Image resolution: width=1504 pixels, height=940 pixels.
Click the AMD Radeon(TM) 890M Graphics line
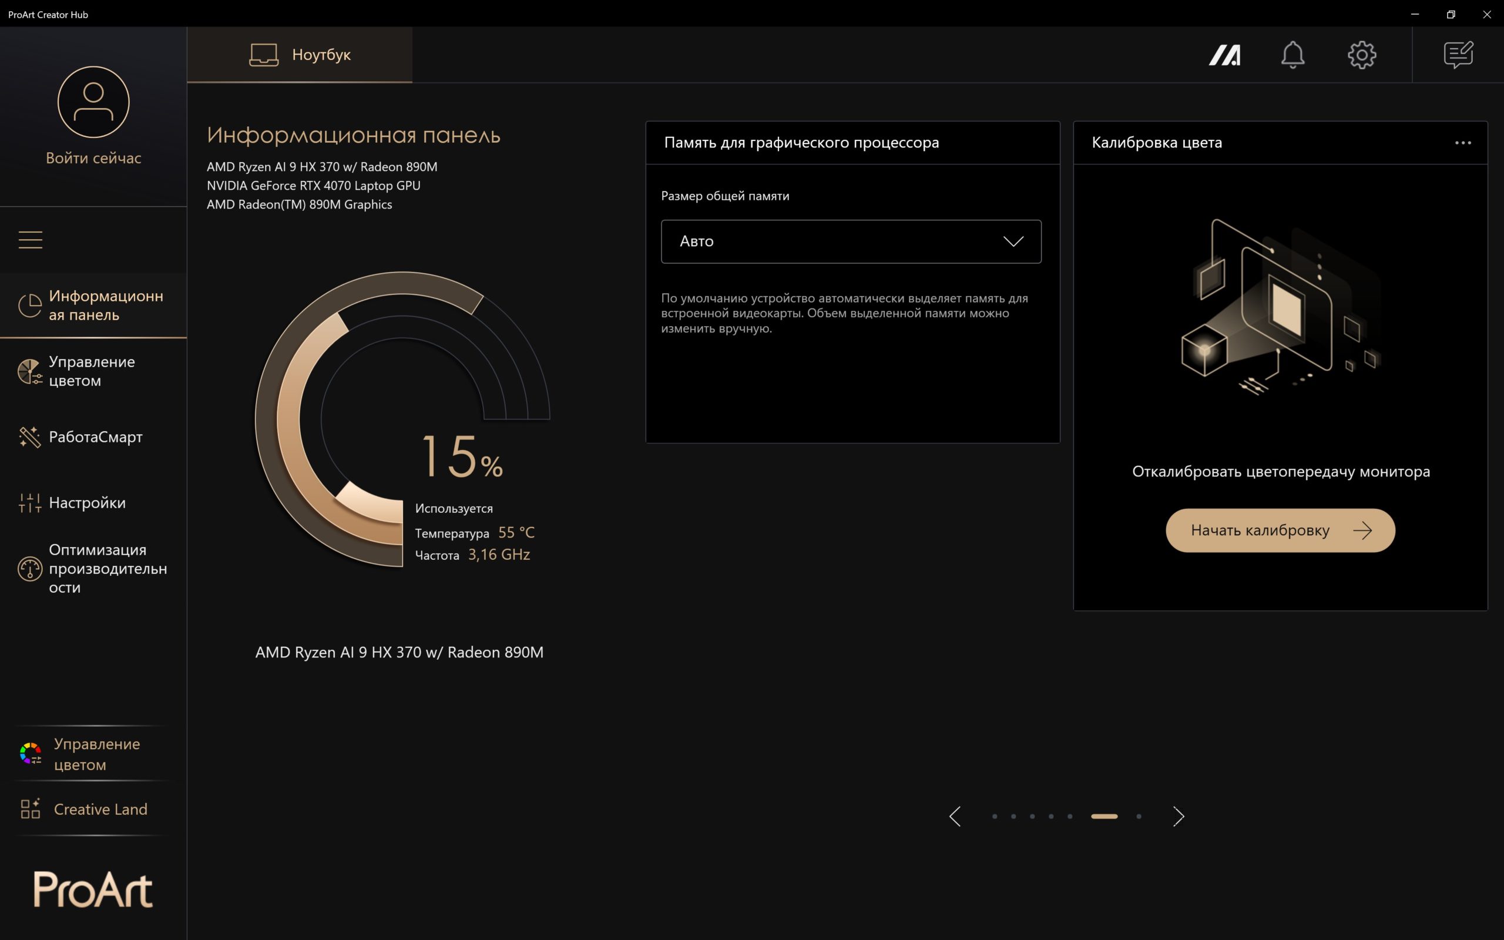coord(299,204)
